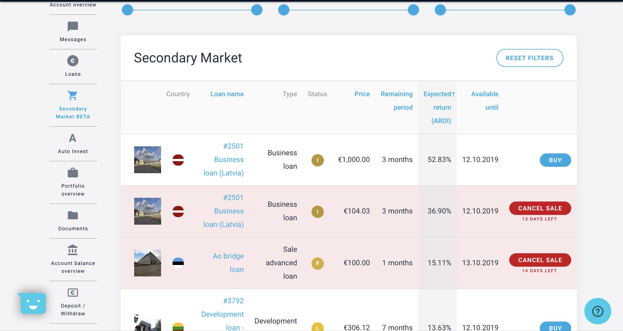Open Messages from the sidebar chat icon
The height and width of the screenshot is (331, 623).
tap(73, 27)
